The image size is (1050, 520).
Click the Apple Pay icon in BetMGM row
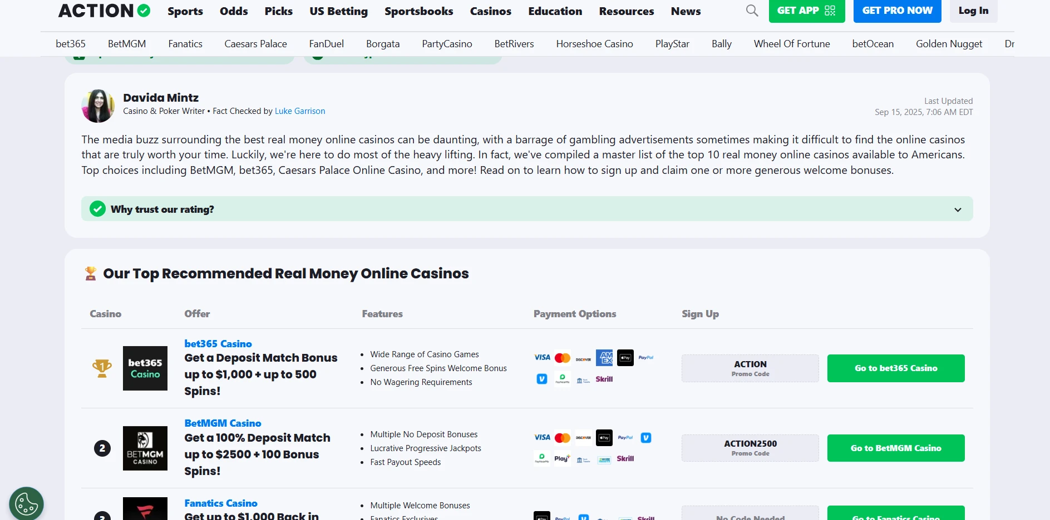click(x=604, y=438)
